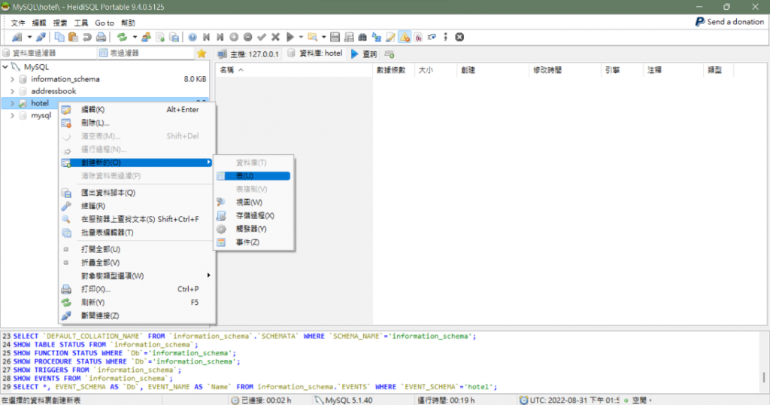Select 折疊全部(V) in context menu
The width and height of the screenshot is (770, 405).
click(x=137, y=263)
